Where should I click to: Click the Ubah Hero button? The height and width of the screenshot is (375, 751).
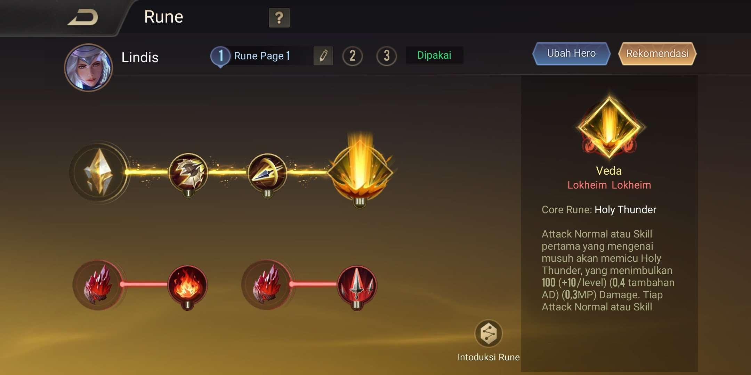tap(571, 53)
